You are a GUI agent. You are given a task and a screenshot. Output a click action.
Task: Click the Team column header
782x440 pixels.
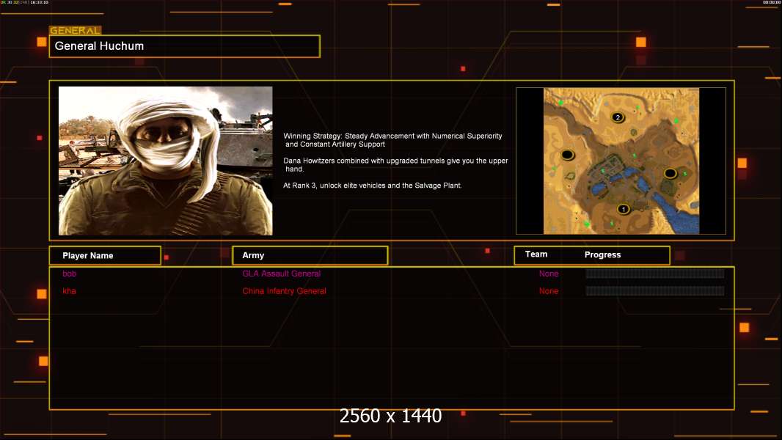coord(536,254)
